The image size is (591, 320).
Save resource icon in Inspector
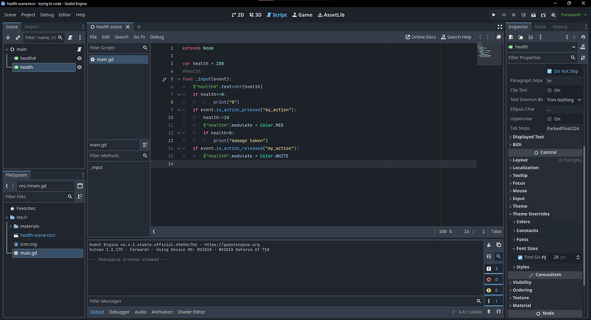[530, 37]
